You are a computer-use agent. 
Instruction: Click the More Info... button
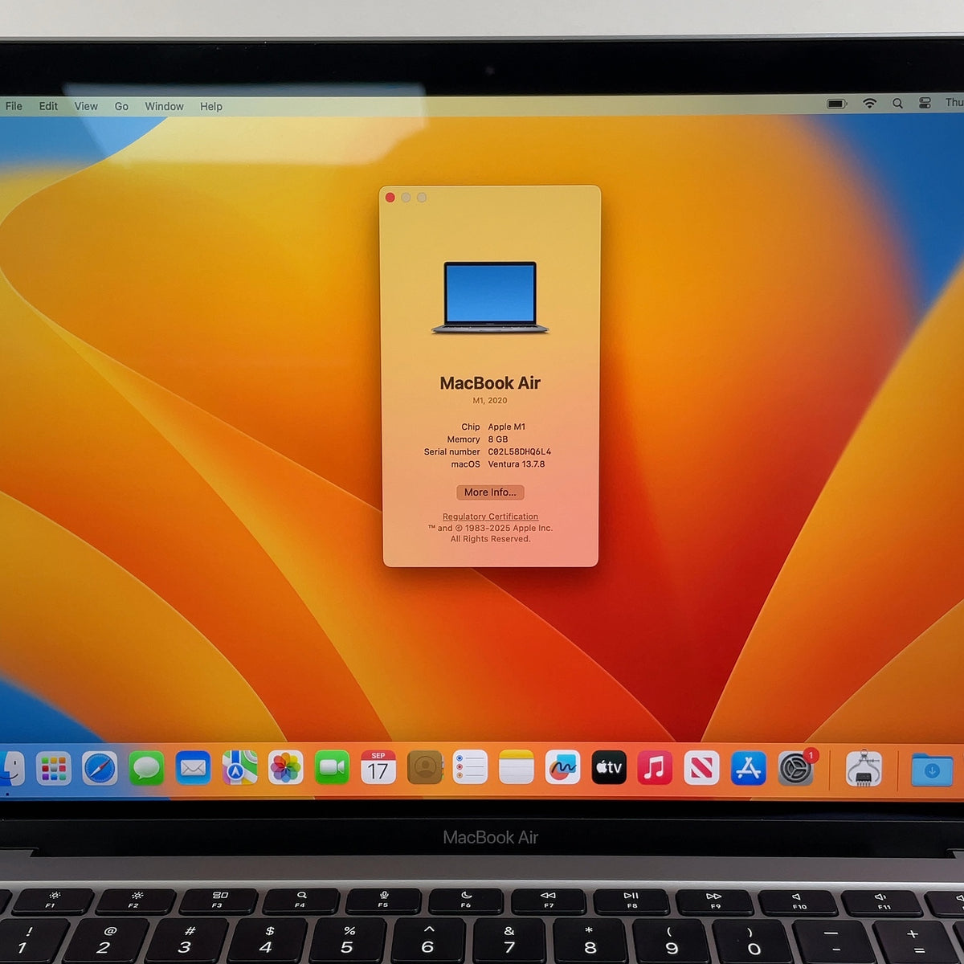tap(490, 492)
